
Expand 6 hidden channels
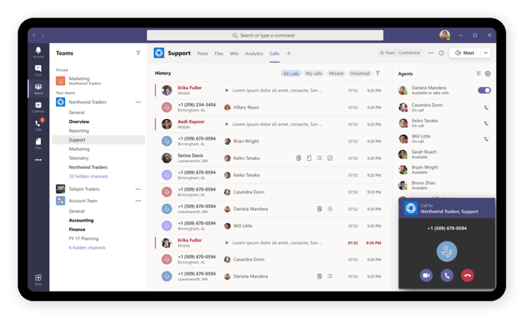click(87, 248)
